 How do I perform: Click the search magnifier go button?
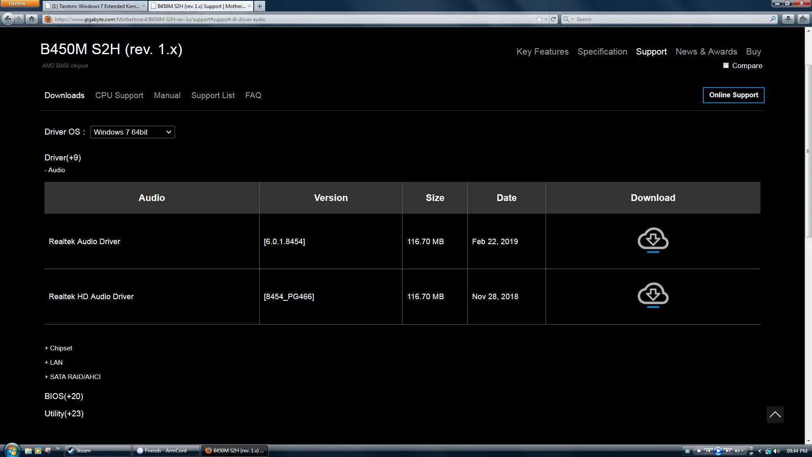(x=773, y=19)
